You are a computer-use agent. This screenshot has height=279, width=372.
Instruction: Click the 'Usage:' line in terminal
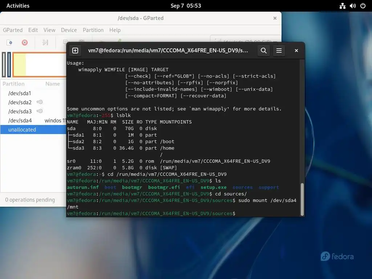(x=76, y=63)
